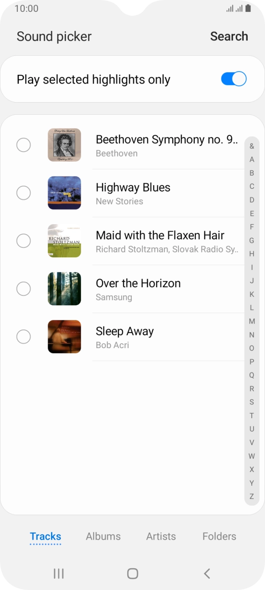Tap the Over the Horizon album art
The image size is (265, 590).
coord(64,289)
